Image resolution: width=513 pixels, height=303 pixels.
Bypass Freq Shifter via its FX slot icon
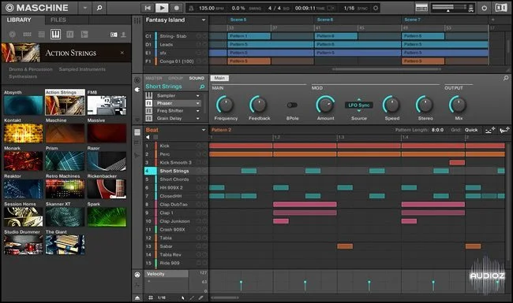click(149, 110)
